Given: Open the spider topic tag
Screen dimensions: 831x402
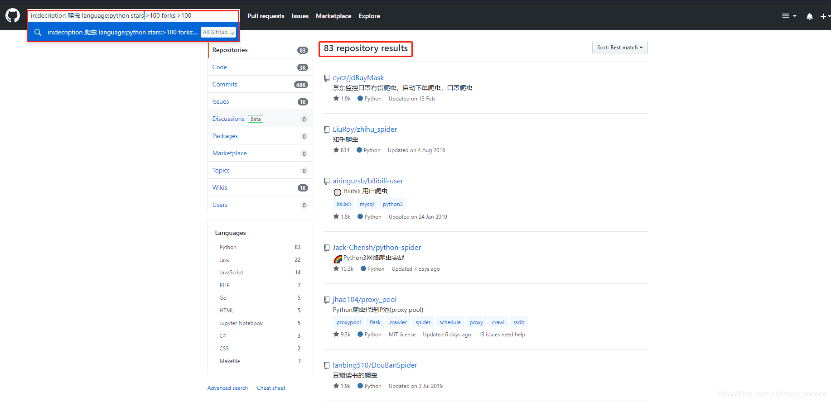Looking at the screenshot, I should click(423, 322).
